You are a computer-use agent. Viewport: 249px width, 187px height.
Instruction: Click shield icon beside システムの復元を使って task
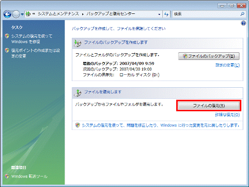click(x=7, y=36)
